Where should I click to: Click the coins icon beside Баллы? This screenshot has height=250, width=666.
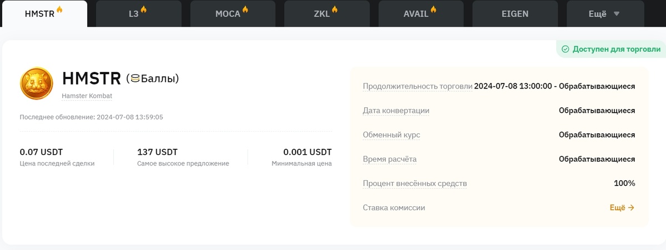[x=135, y=79]
